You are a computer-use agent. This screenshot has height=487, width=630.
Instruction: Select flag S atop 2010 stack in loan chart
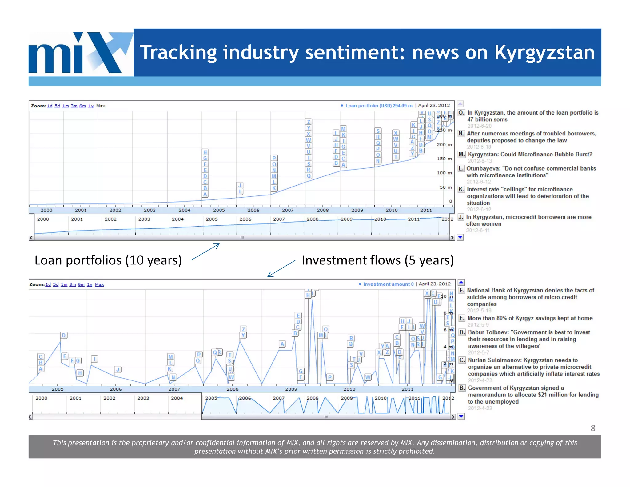(x=378, y=131)
